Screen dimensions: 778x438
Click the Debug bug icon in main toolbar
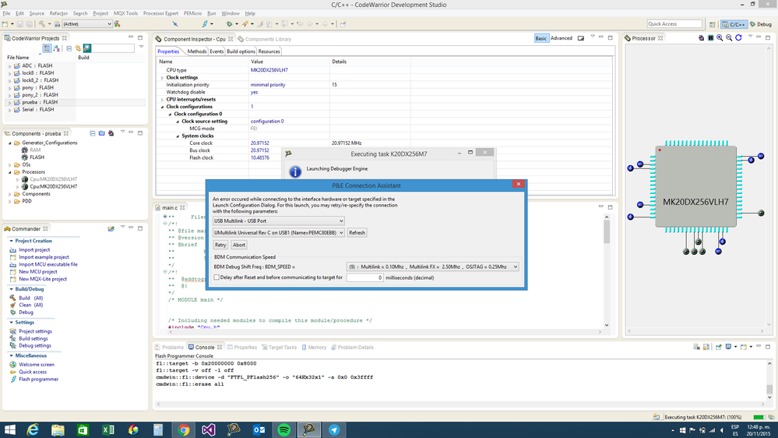229,24
